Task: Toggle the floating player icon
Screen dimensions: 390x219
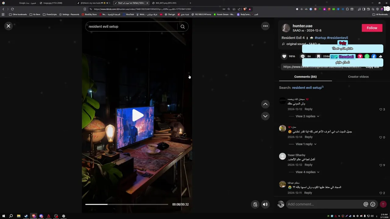Action: [x=255, y=204]
